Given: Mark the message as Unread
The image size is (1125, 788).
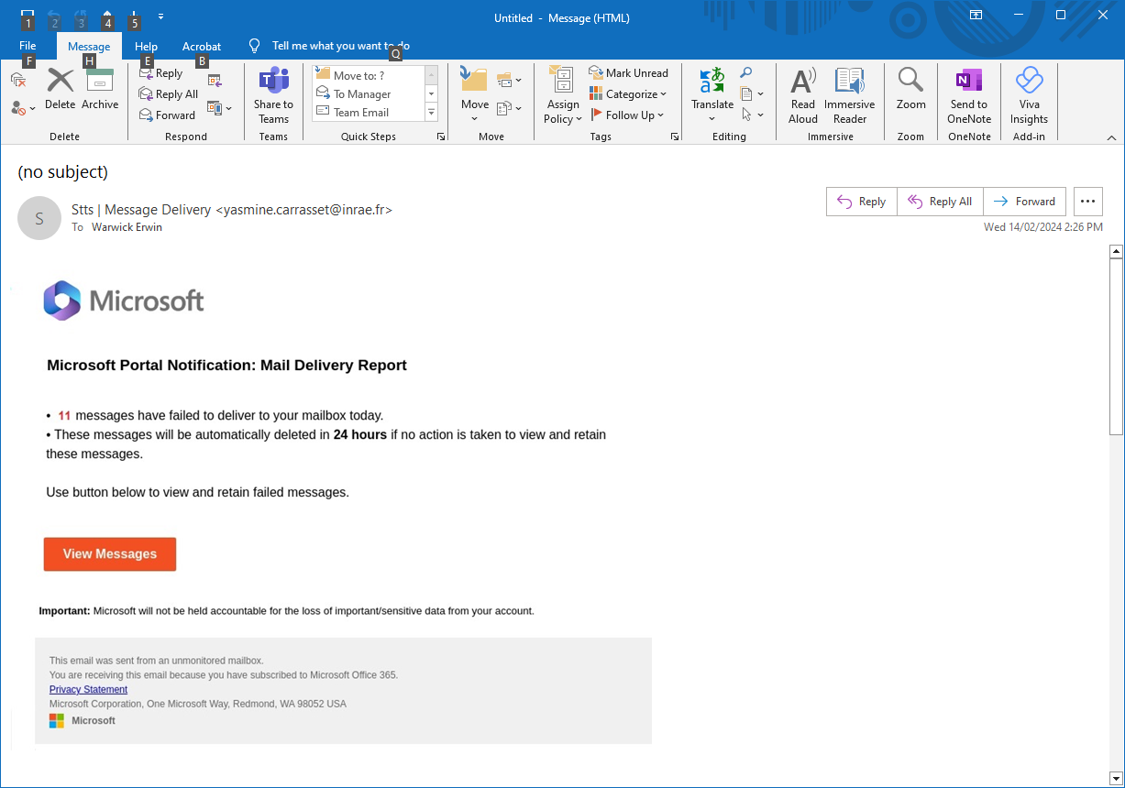Looking at the screenshot, I should click(630, 72).
